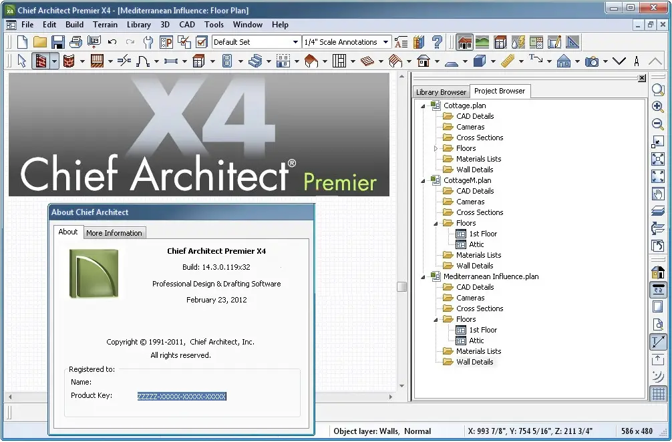
Task: Click the Zoom Out magnifier on side toolbar
Action: (x=658, y=124)
